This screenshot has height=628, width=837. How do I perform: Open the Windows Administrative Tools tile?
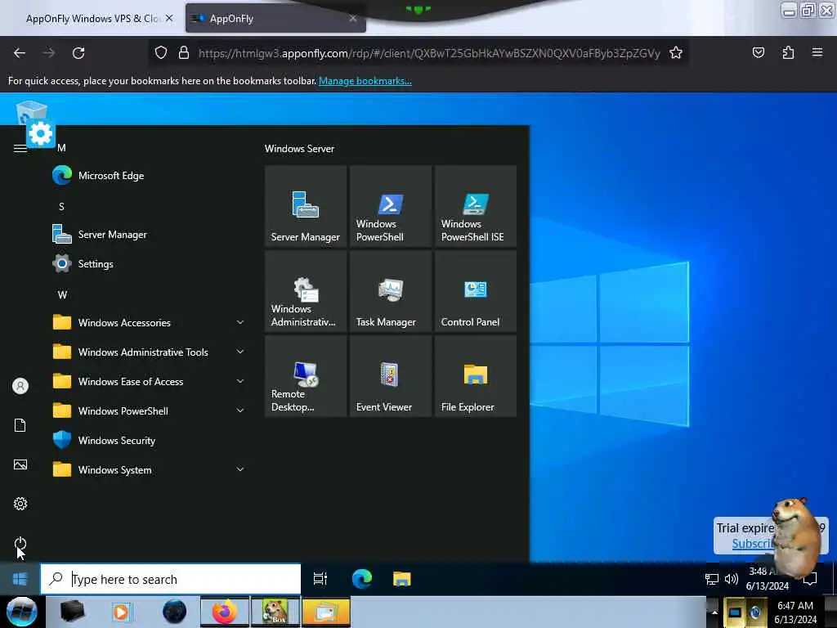point(306,291)
